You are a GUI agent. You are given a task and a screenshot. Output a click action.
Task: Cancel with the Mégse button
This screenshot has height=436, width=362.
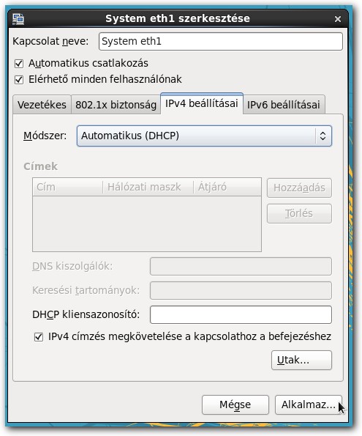pyautogui.click(x=235, y=404)
